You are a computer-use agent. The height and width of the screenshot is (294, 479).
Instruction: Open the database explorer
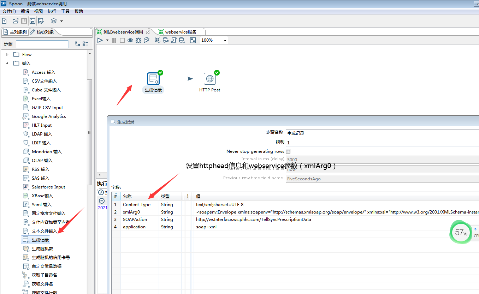[x=182, y=40]
